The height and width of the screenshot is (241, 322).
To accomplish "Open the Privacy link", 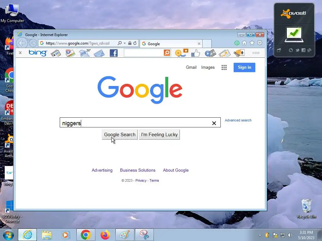I will [141, 180].
